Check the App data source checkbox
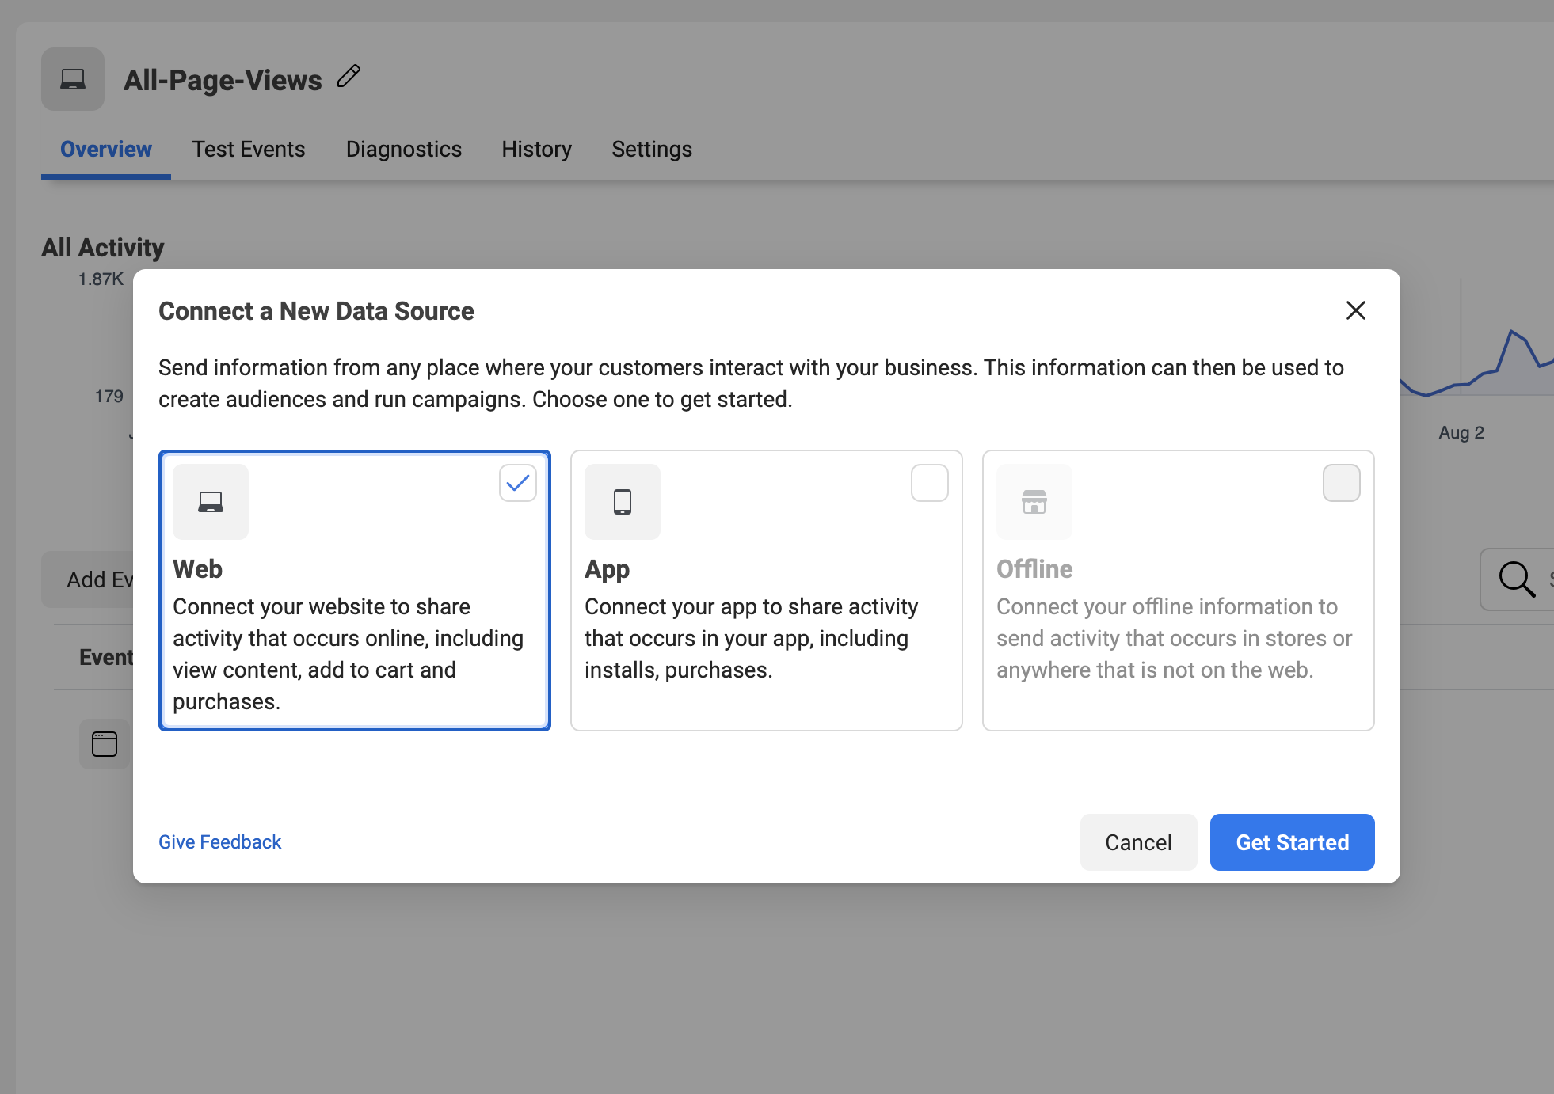 pyautogui.click(x=930, y=483)
